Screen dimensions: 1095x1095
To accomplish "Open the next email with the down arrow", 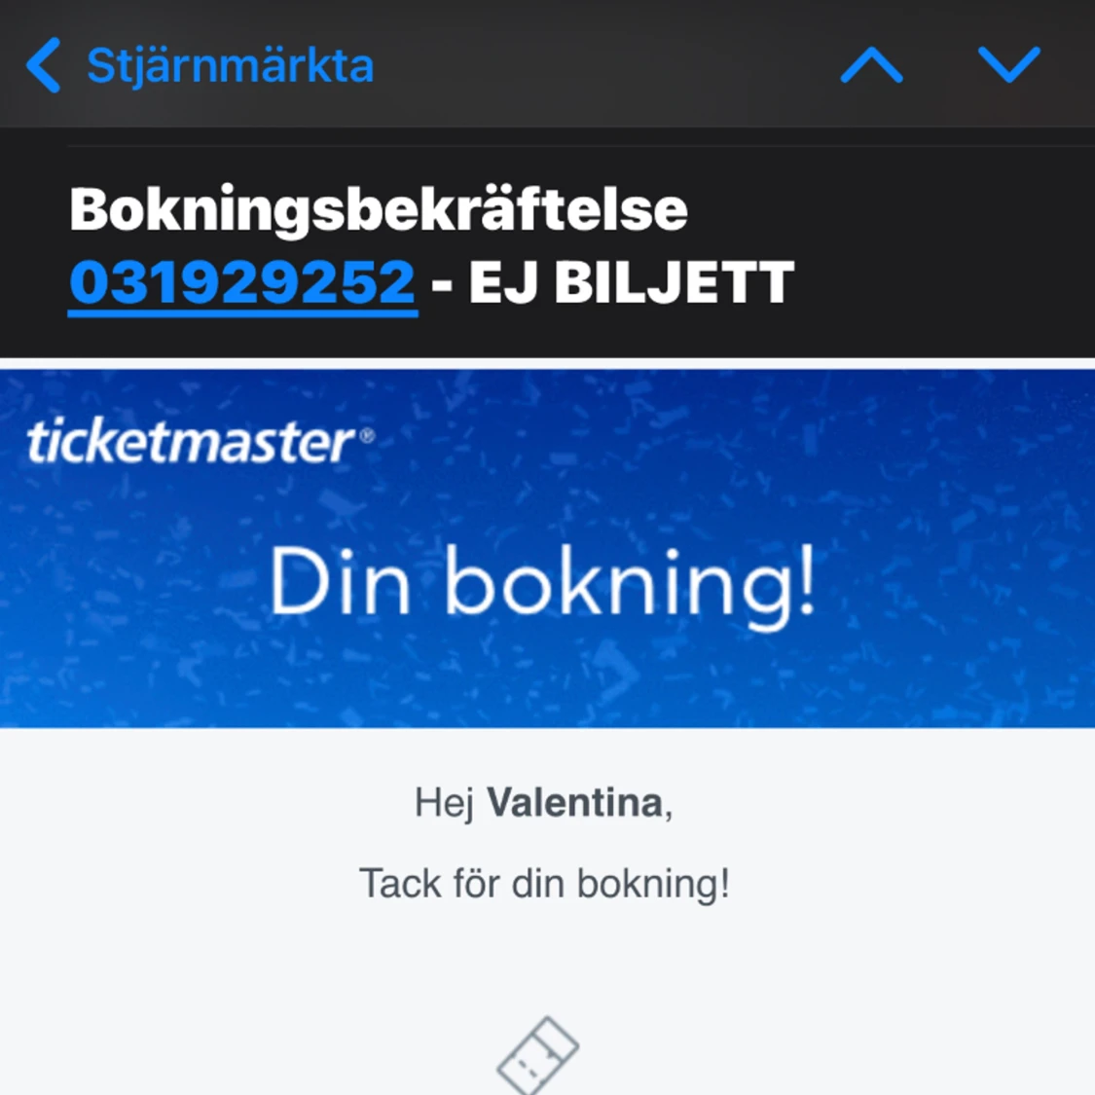I will 1011,64.
